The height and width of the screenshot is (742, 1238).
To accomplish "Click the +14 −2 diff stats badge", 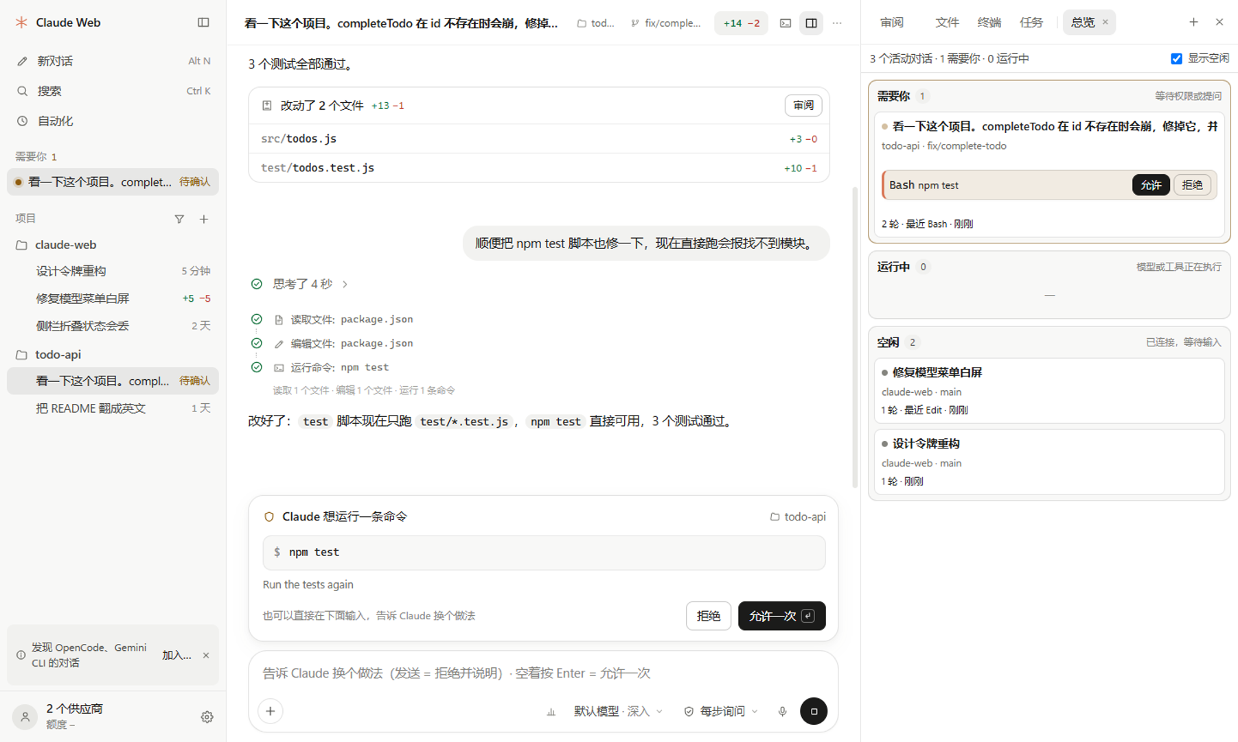I will click(741, 23).
